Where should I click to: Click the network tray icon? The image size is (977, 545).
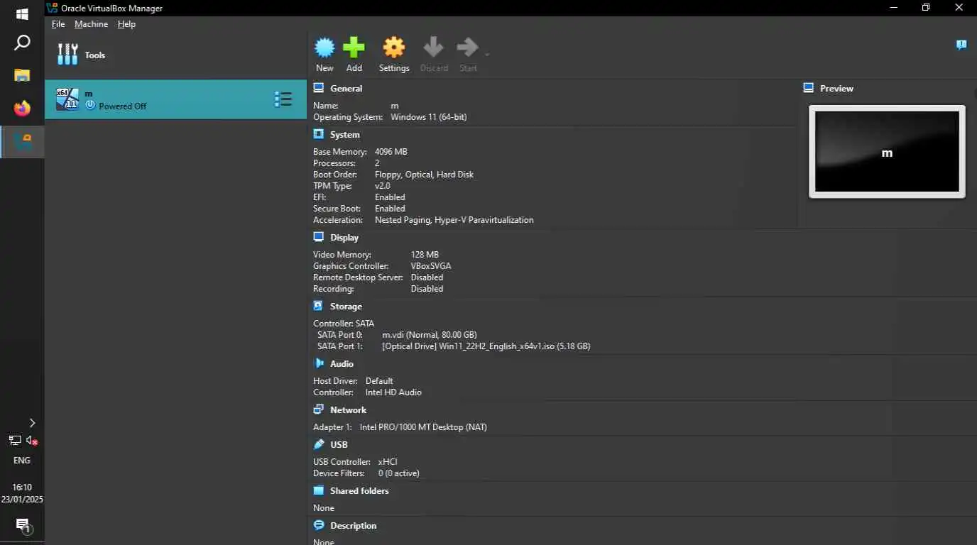(14, 441)
